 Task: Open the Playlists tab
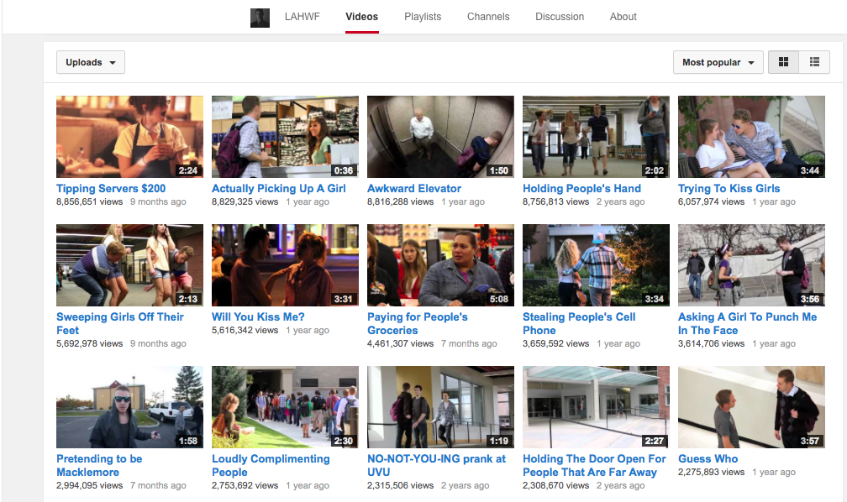(423, 17)
